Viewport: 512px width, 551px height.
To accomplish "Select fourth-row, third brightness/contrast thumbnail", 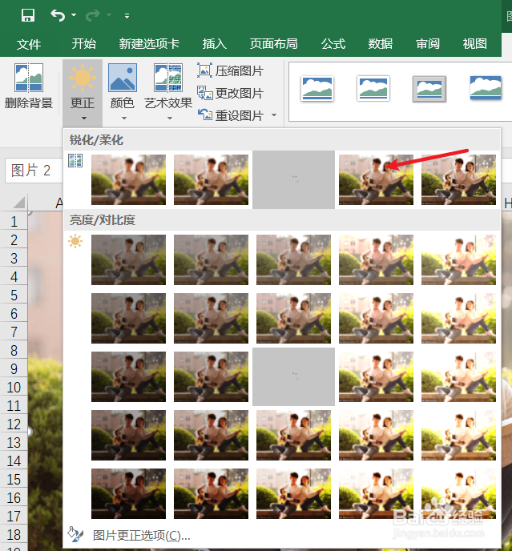I will coord(293,435).
